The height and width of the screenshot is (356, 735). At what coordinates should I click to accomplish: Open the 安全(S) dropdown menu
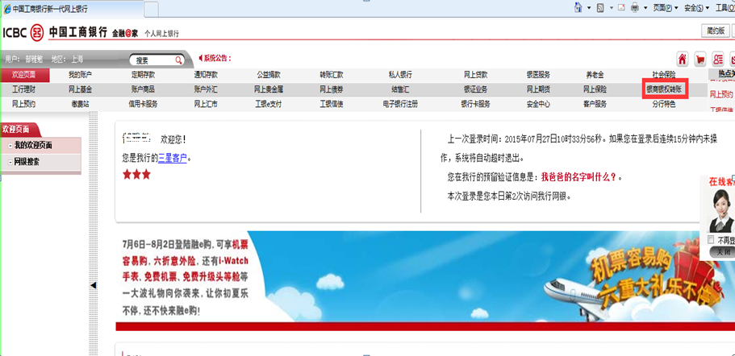(696, 8)
